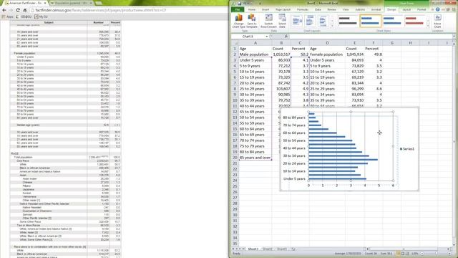Switch to Page Layout tab
Screen dimensions: 458x258
pyautogui.click(x=283, y=9)
